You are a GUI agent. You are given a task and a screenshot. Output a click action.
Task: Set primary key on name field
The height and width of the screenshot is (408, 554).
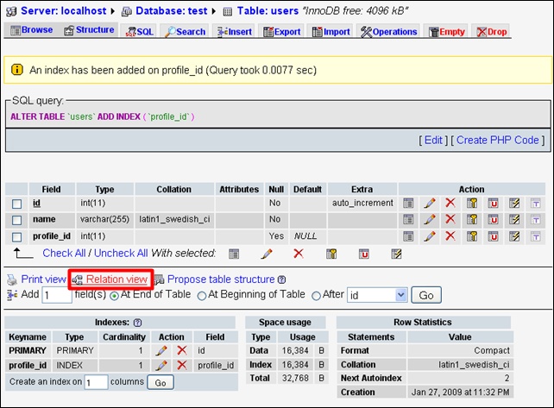[x=472, y=219]
